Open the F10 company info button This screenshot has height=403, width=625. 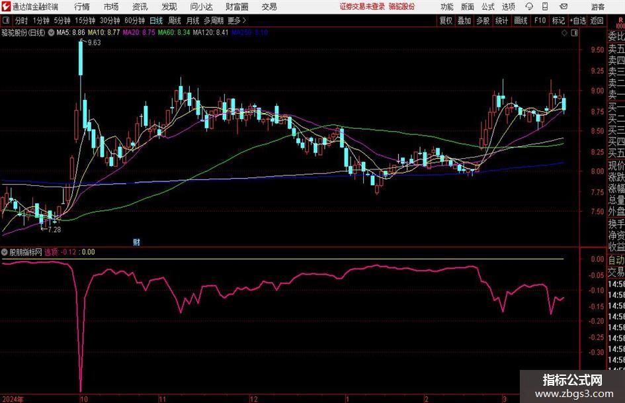tap(540, 21)
